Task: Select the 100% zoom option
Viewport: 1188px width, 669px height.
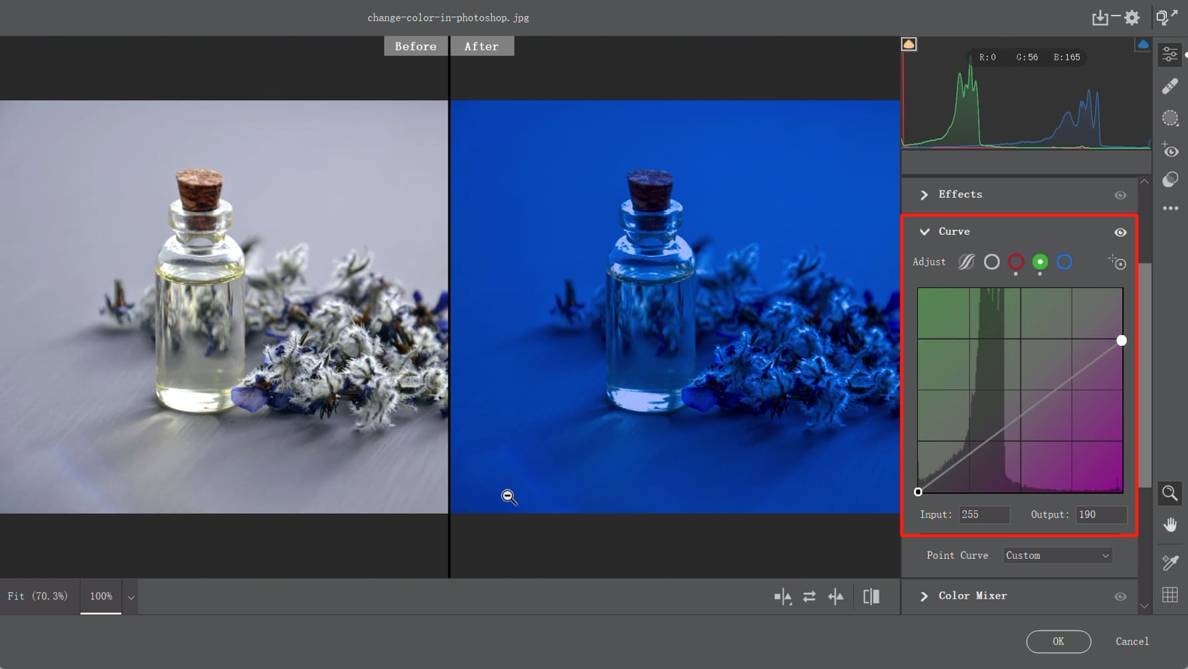Action: pos(101,596)
